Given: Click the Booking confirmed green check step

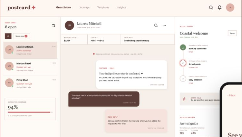Looking at the screenshot, I should tap(183, 47).
